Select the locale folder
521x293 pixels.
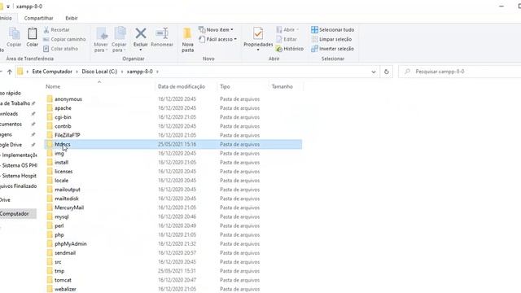(x=173, y=181)
